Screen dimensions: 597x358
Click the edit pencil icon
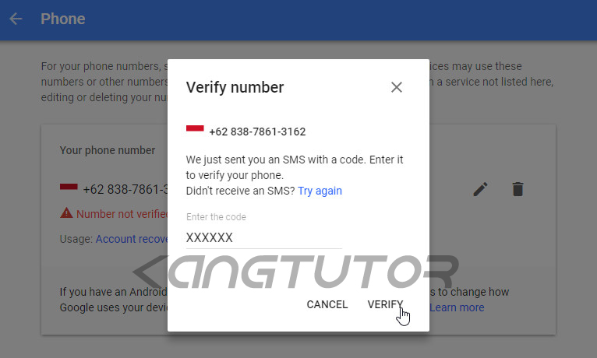pos(480,189)
